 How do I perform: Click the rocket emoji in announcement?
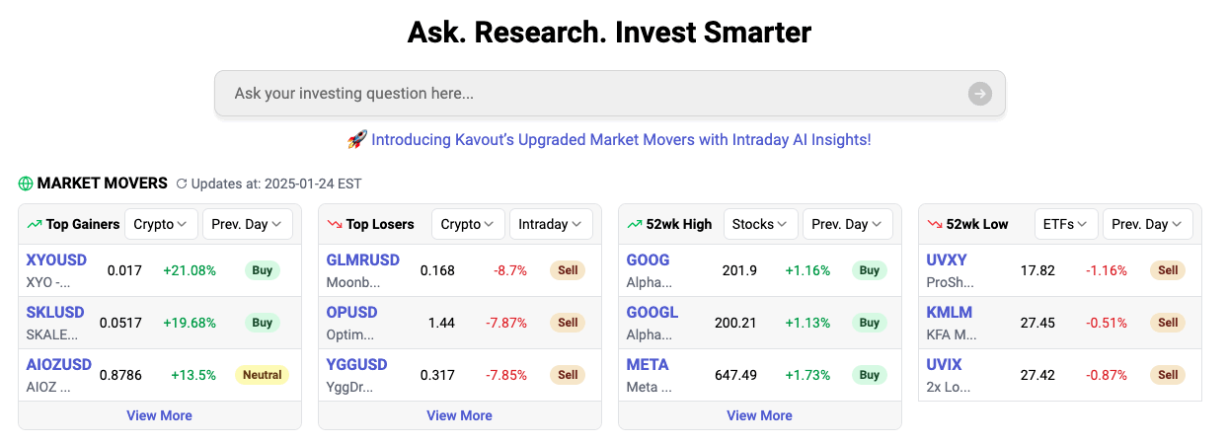pos(357,140)
